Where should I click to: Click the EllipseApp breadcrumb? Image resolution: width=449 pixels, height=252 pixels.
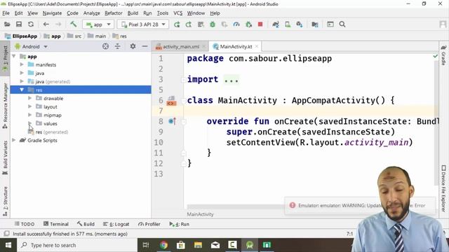tap(21, 36)
